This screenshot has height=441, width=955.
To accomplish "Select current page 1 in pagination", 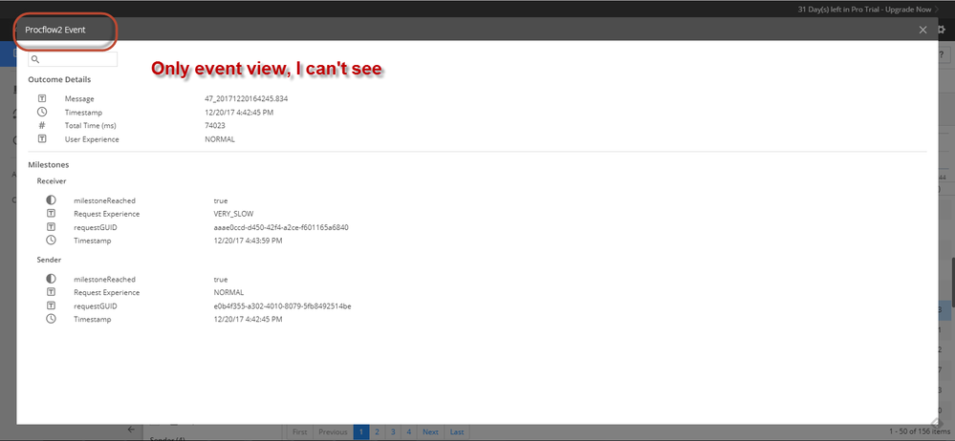I will (x=361, y=431).
